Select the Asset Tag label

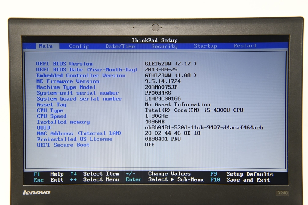coord(51,105)
